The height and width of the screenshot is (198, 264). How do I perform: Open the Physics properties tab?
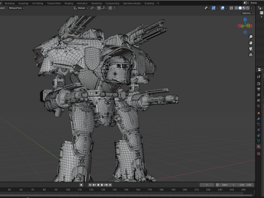[258, 130]
